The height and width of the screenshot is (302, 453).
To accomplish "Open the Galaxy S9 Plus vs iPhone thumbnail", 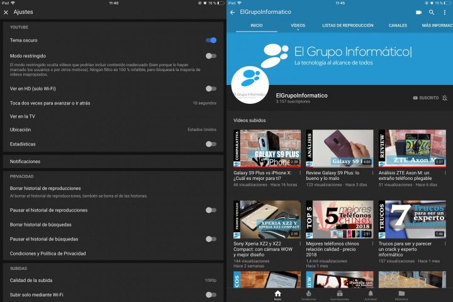I will pos(267,148).
